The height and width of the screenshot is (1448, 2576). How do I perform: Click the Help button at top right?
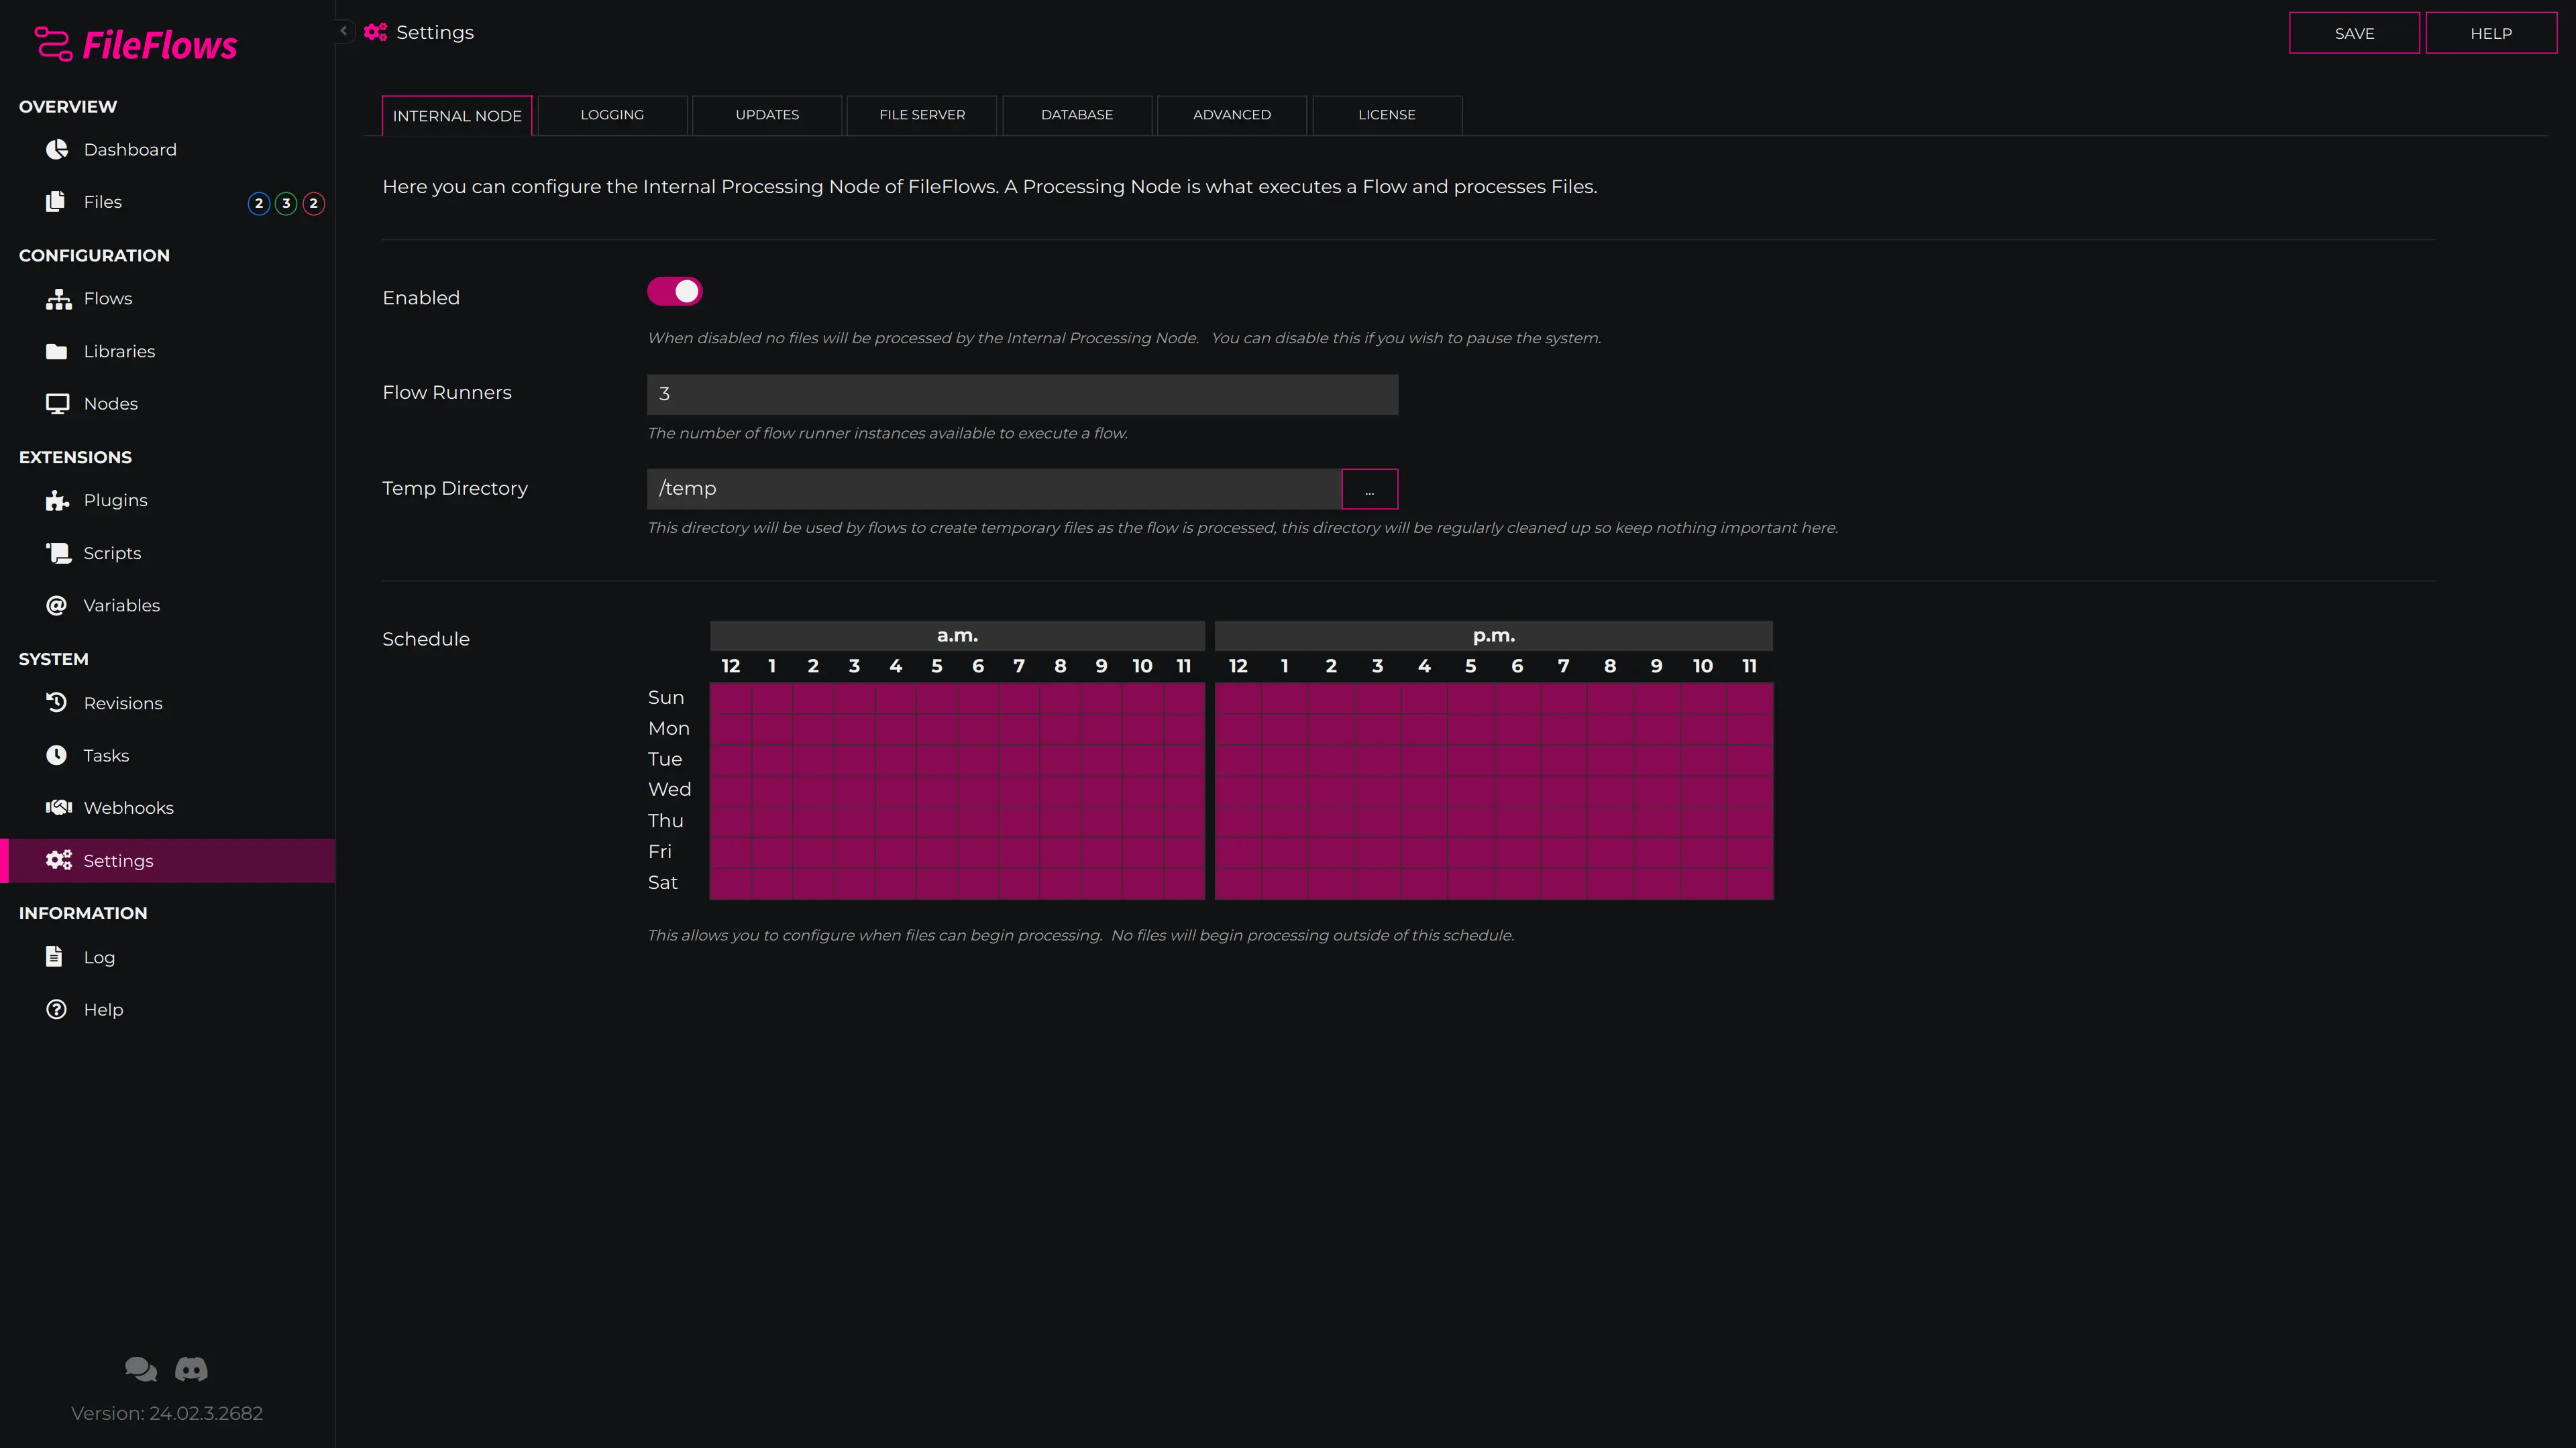pos(2491,33)
